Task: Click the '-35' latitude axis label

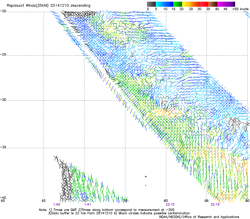Action: (x=3, y=147)
